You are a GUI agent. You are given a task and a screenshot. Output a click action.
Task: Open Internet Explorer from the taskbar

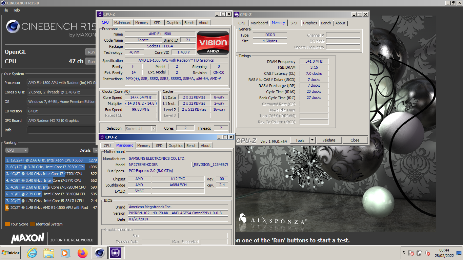[x=32, y=253]
